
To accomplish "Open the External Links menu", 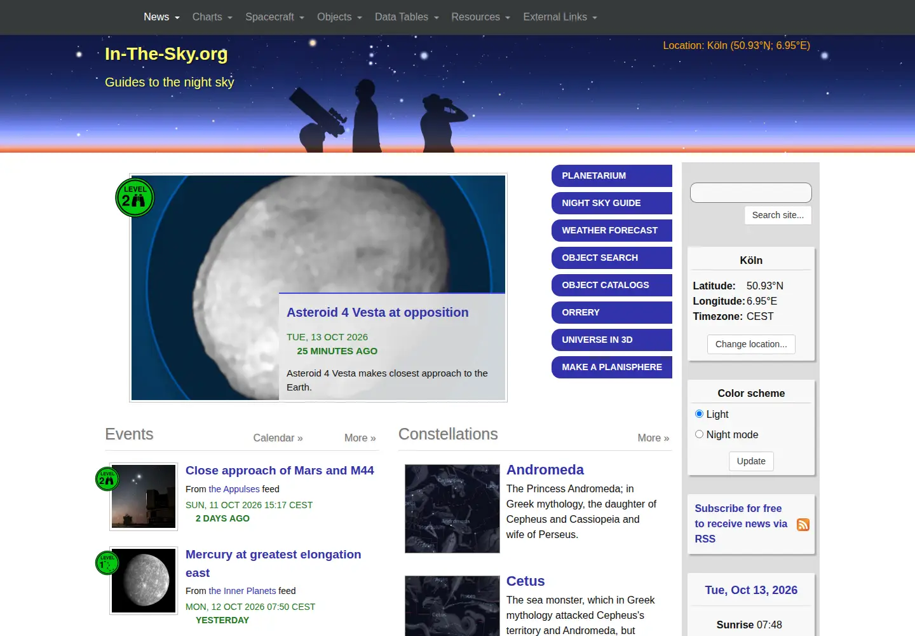I will point(560,17).
